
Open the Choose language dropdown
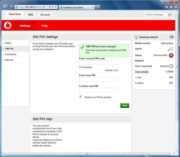point(158,15)
